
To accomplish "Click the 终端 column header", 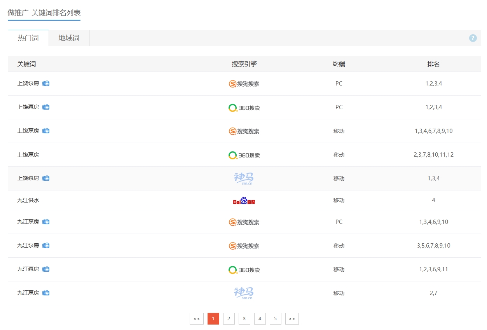I will point(339,64).
